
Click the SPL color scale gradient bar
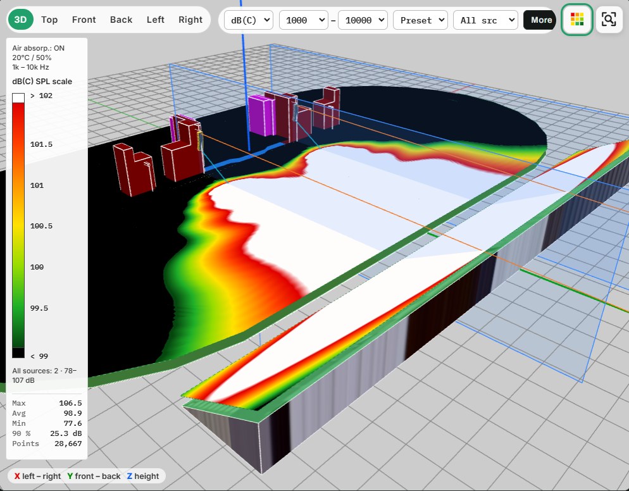pos(18,225)
